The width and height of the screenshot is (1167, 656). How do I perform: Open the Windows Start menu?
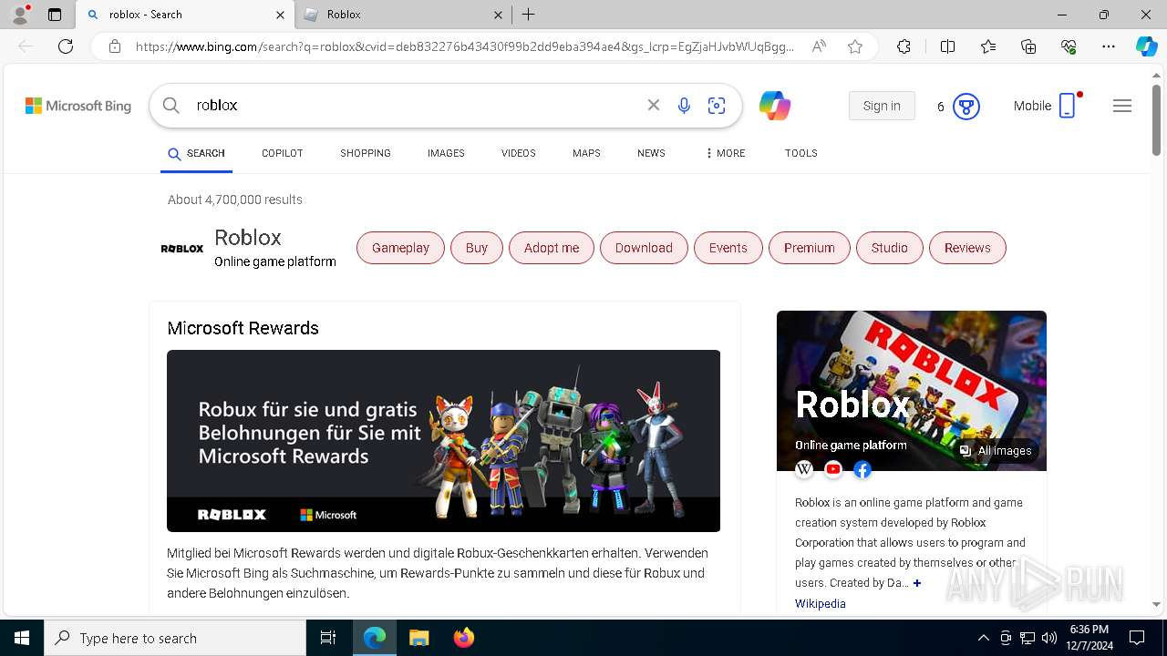pos(22,638)
